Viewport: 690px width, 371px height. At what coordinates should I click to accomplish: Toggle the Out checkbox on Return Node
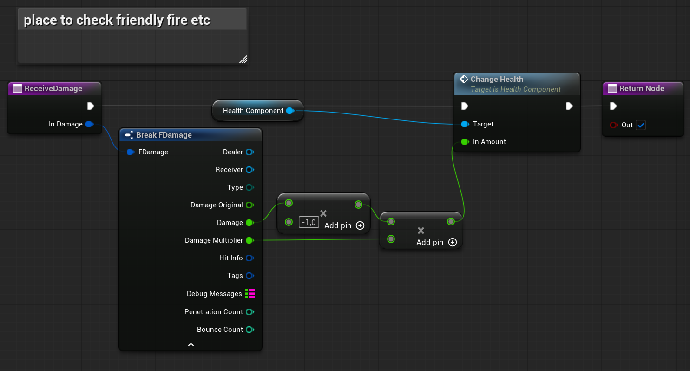[641, 125]
